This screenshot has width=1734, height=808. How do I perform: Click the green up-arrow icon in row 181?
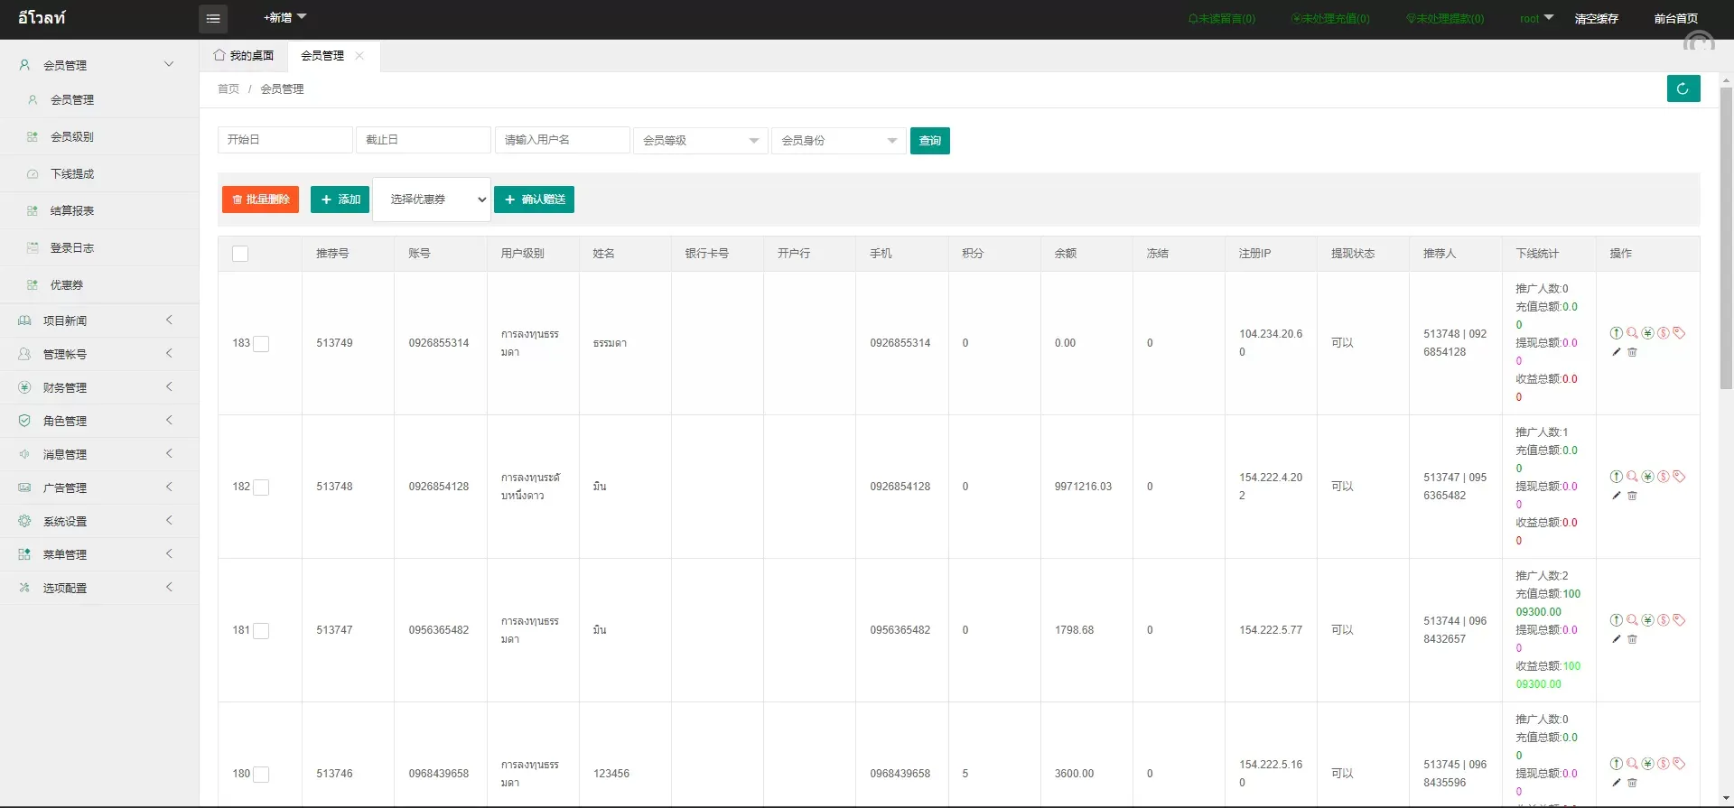pos(1617,620)
